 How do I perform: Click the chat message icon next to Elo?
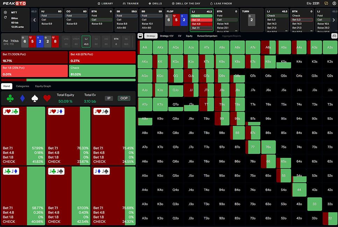click(326, 3)
